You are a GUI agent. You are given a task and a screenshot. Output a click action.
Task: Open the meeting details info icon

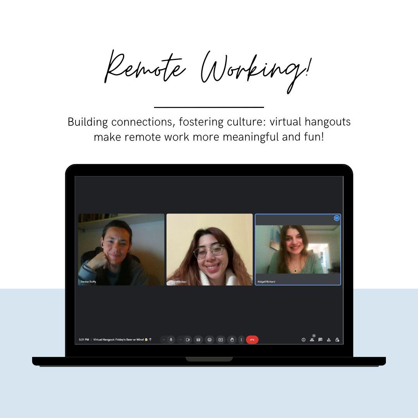point(303,340)
